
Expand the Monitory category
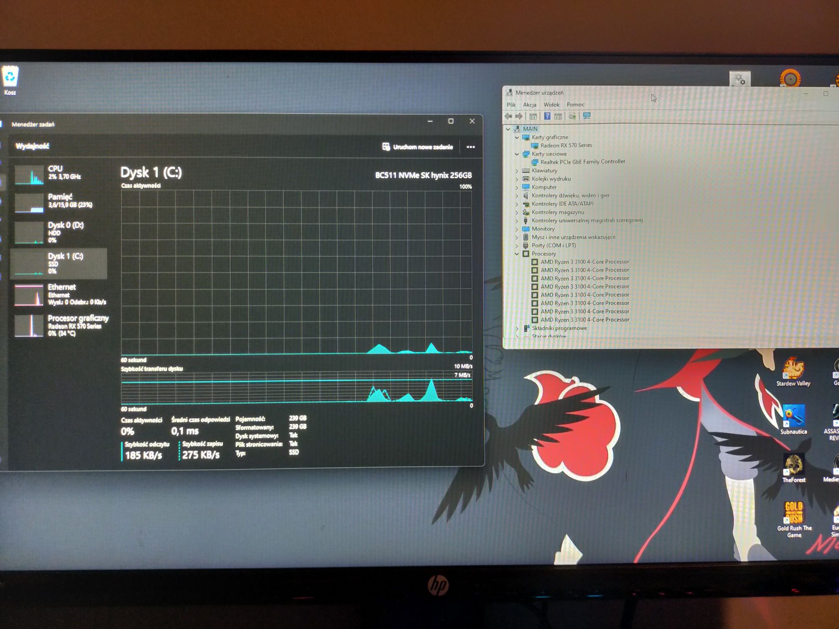pos(517,229)
